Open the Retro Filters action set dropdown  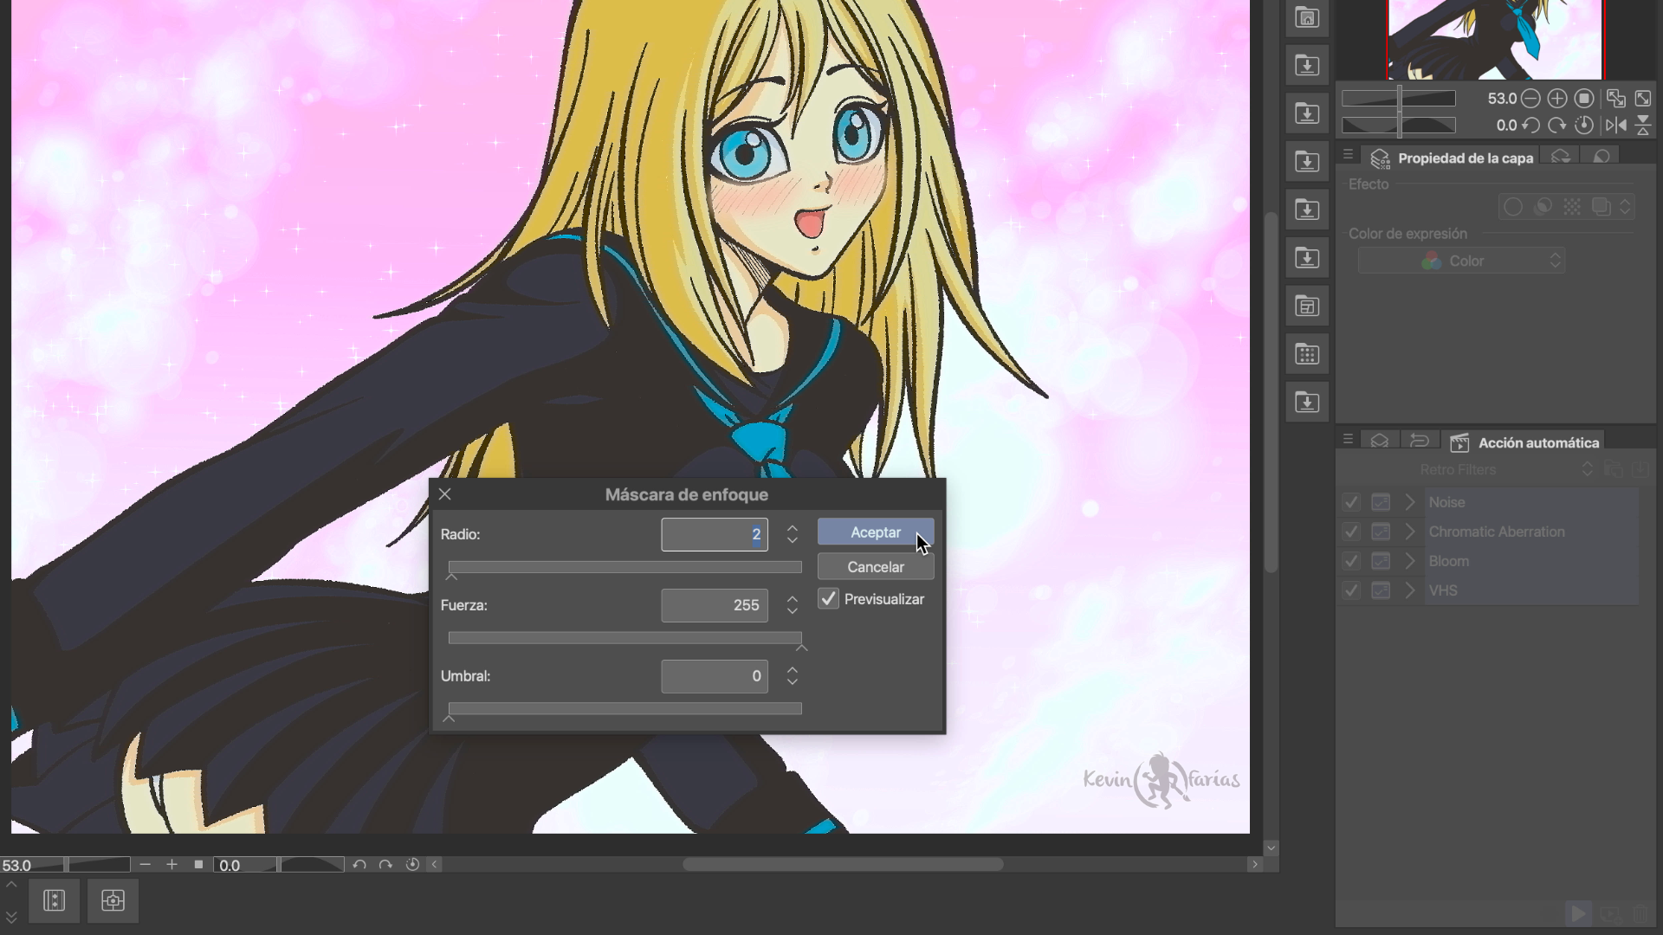coord(1587,469)
